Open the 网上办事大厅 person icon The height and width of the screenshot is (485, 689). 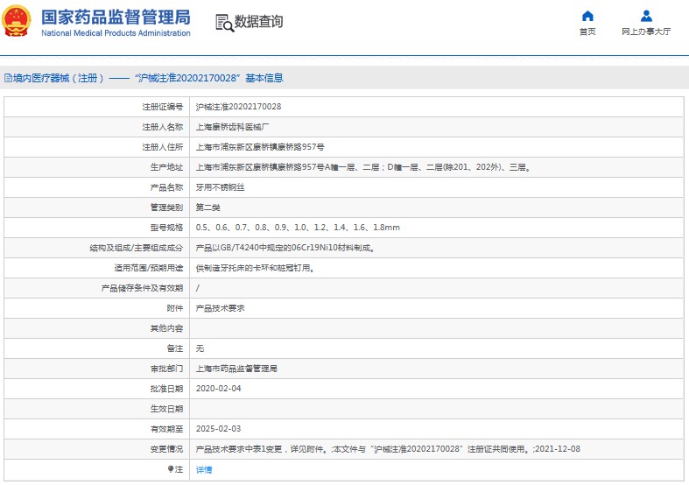pos(646,16)
